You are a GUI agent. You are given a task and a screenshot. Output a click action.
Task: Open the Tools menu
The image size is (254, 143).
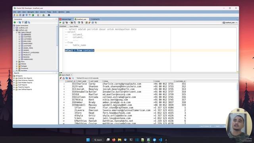pos(55,12)
